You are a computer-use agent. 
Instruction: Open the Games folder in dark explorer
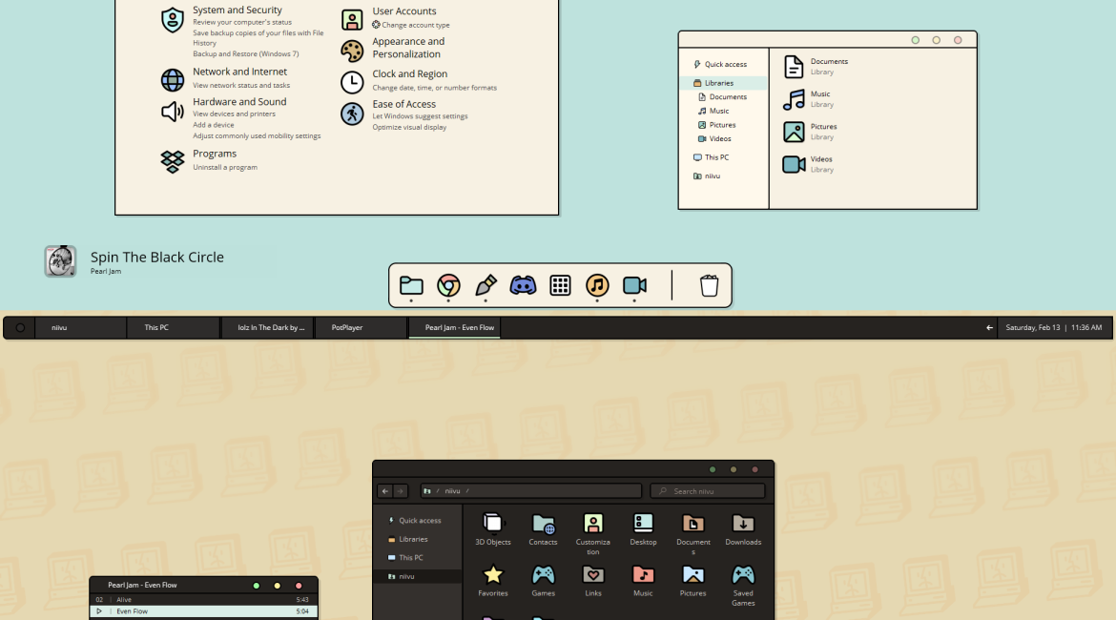tap(543, 580)
